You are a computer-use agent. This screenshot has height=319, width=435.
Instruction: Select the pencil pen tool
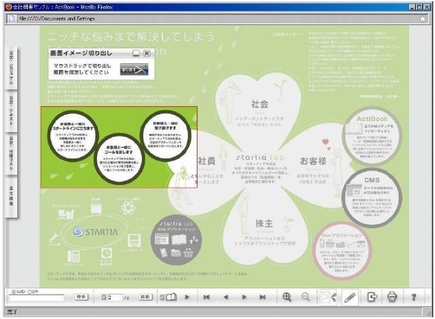click(x=350, y=297)
